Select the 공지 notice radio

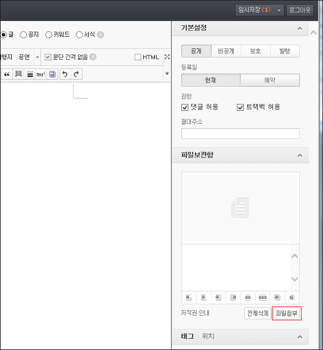coord(23,35)
